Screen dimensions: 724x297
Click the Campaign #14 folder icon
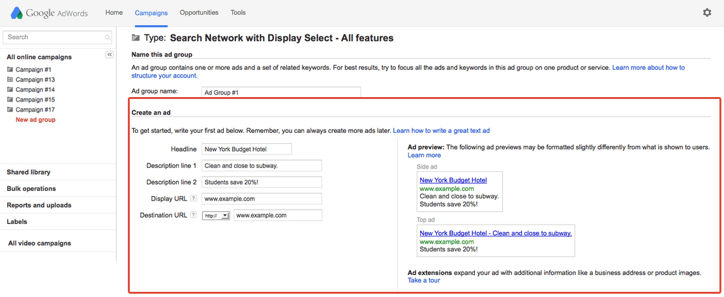(x=10, y=89)
